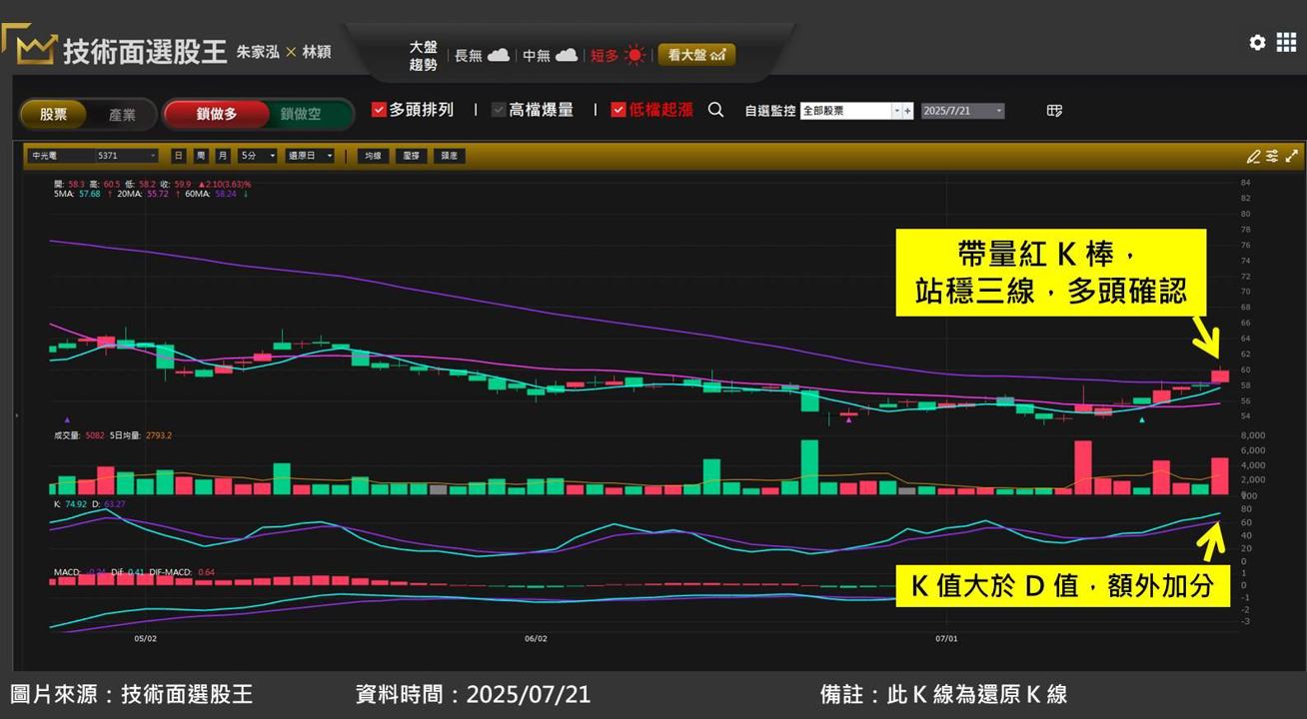Click the 朱家泓 × 林穎 author text
Image resolution: width=1307 pixels, height=719 pixels.
tap(284, 52)
